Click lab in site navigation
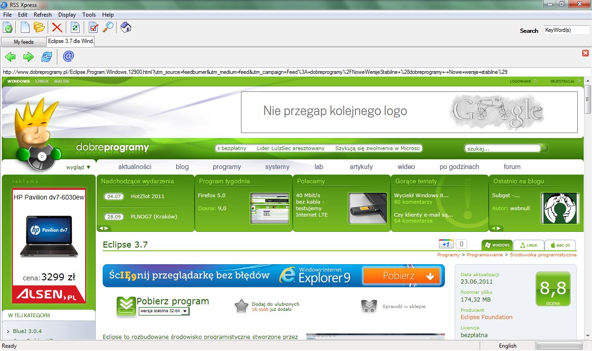Image resolution: width=592 pixels, height=351 pixels. [x=319, y=167]
